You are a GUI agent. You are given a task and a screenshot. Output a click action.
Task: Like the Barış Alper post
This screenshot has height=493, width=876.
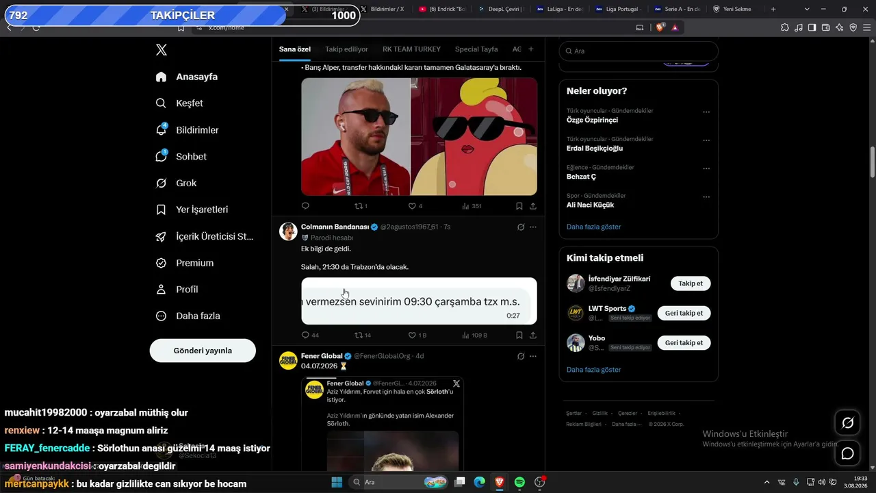415,206
